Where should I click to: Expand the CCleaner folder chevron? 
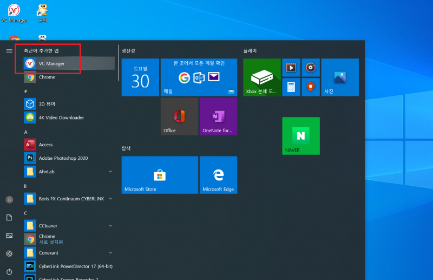coord(110,225)
